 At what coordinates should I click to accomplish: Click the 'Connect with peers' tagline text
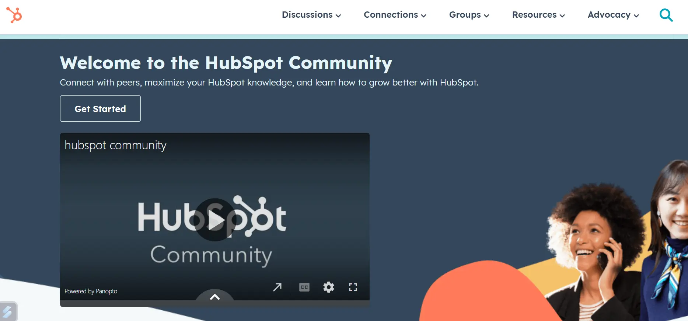[269, 83]
